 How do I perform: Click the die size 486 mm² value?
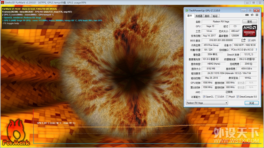click(235, 31)
